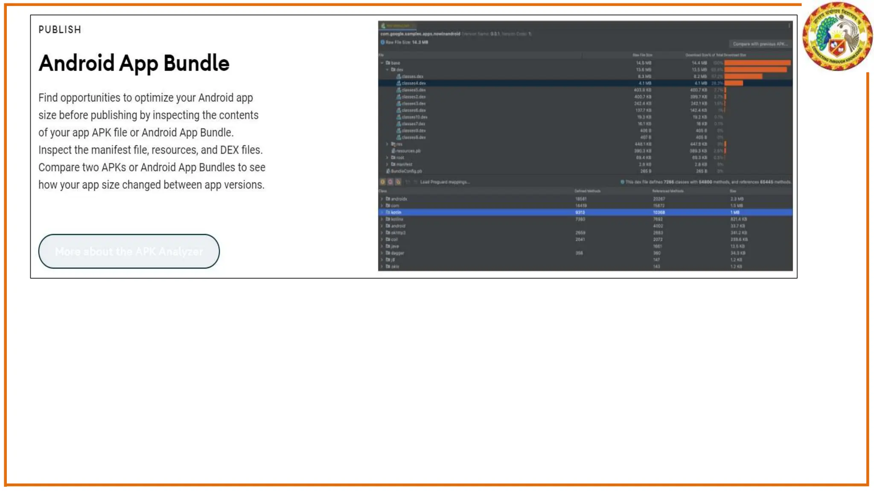874x491 pixels.
Task: Click the dagger package folder icon
Action: pos(388,253)
